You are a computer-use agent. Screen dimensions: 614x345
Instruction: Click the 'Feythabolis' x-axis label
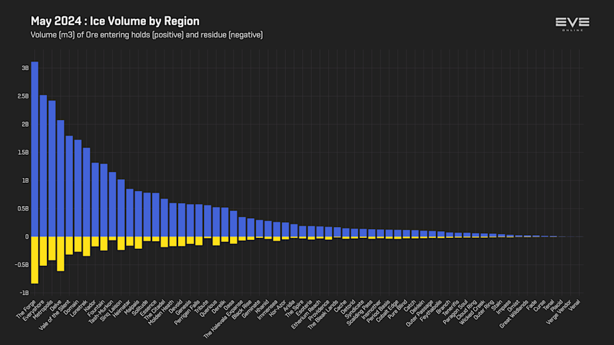(431, 311)
